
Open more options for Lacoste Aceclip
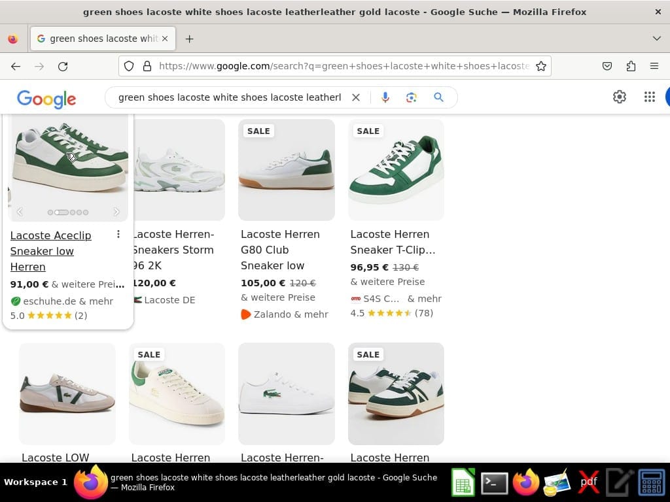tap(118, 234)
